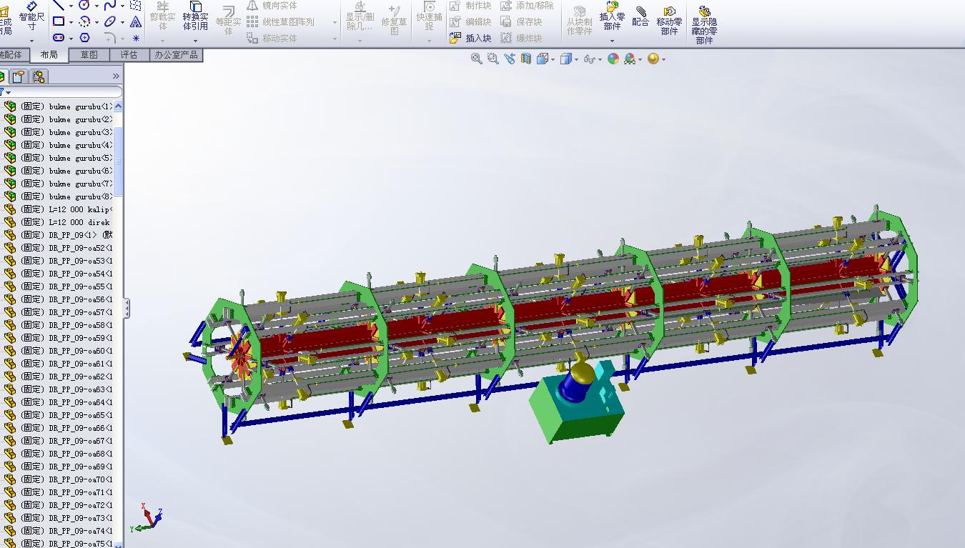Click the 智能尺寸 (Smart Dimension) button
This screenshot has height=548, width=965.
[x=31, y=17]
